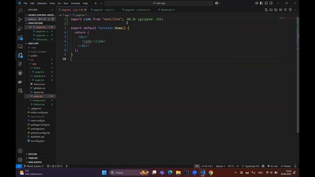
Task: Open the editor More Actions ellipsis
Action: tap(295, 10)
